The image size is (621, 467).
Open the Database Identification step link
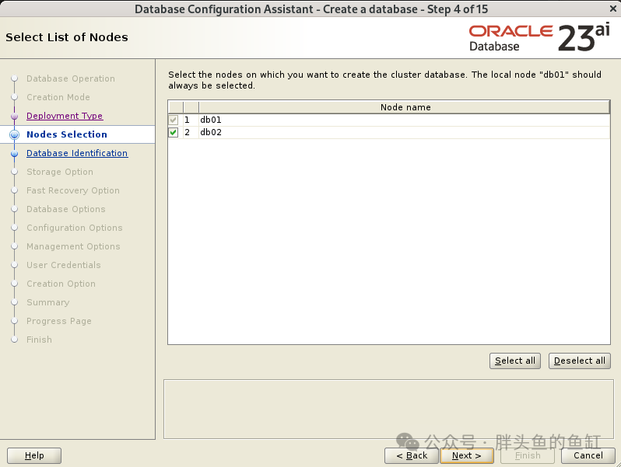(77, 153)
